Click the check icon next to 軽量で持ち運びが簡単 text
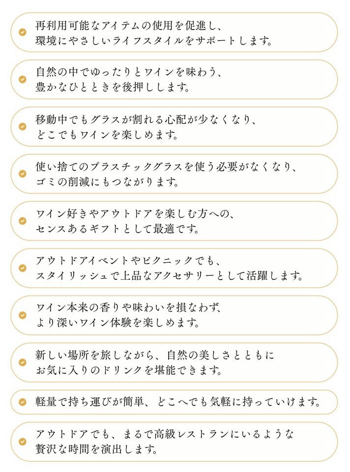 [x=23, y=402]
